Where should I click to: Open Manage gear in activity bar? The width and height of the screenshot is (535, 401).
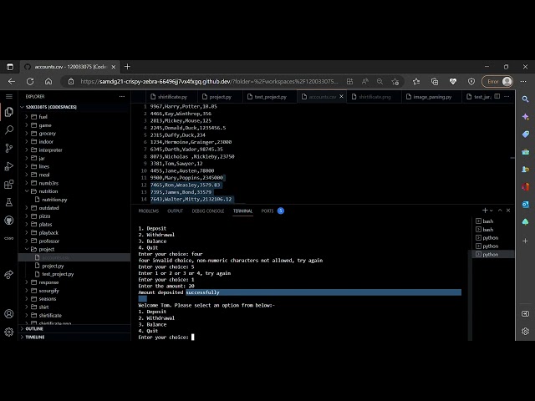(9, 332)
